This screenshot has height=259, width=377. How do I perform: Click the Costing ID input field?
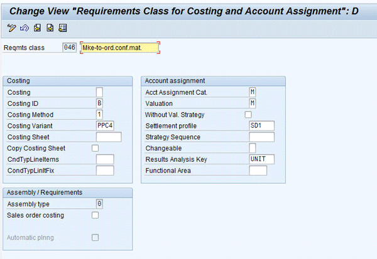(99, 103)
